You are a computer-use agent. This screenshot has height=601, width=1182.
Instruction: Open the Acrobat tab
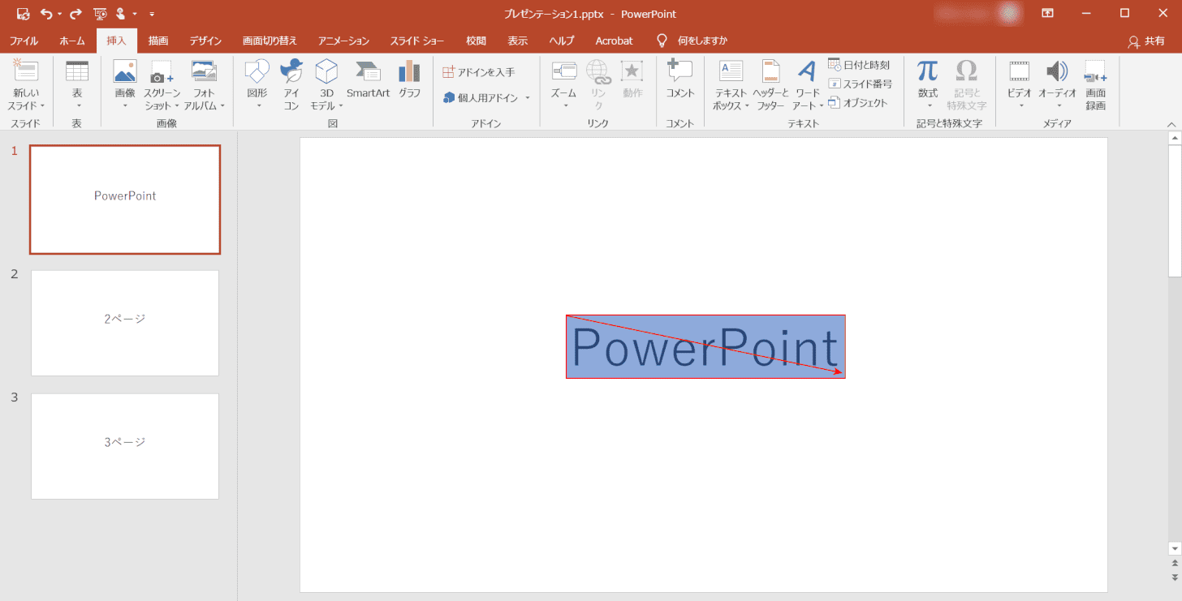pyautogui.click(x=614, y=41)
